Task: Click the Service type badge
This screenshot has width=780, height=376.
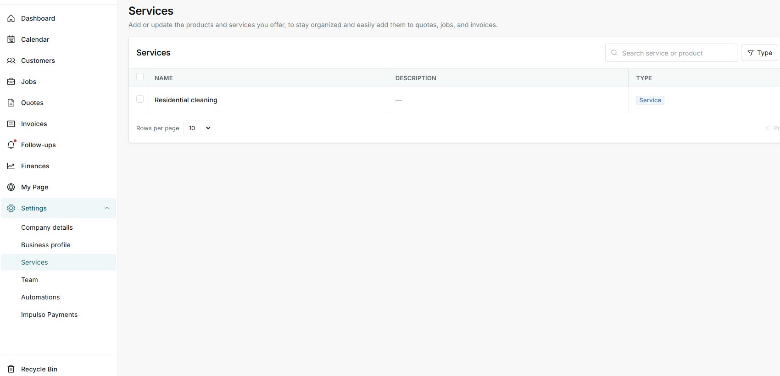Action: tap(650, 100)
